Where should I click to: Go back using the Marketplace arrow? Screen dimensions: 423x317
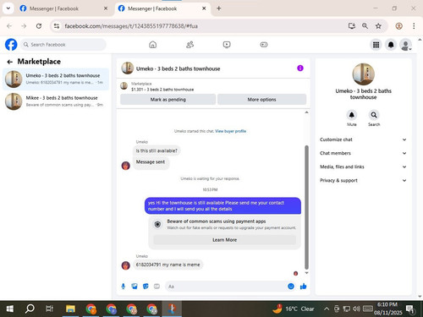pyautogui.click(x=10, y=62)
